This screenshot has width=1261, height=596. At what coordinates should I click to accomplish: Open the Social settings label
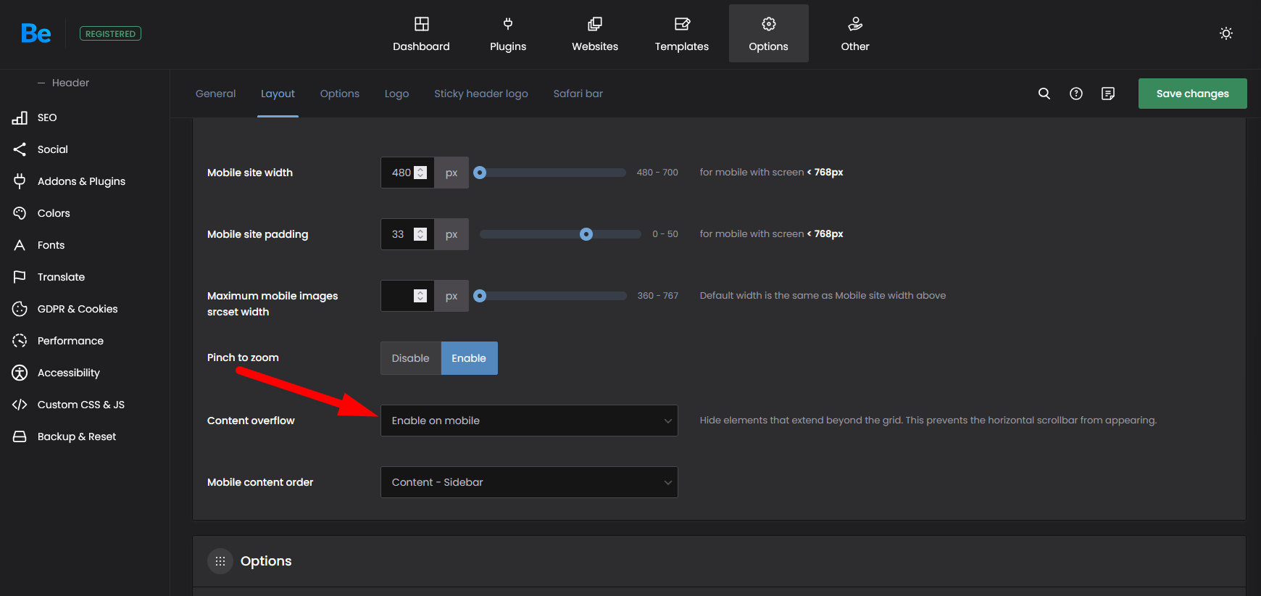[53, 149]
